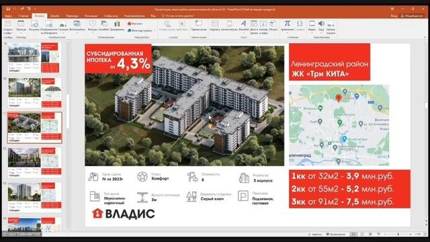Click the thumbnail panel scroll-down arrow

coord(68,230)
